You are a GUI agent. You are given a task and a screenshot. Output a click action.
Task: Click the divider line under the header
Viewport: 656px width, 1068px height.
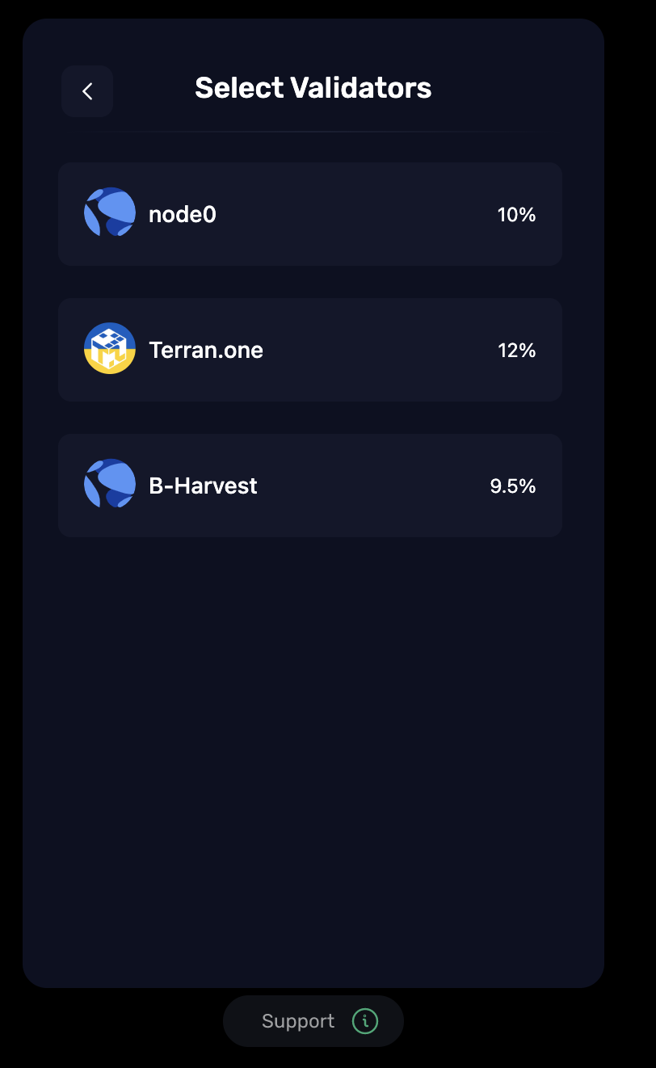click(x=313, y=131)
